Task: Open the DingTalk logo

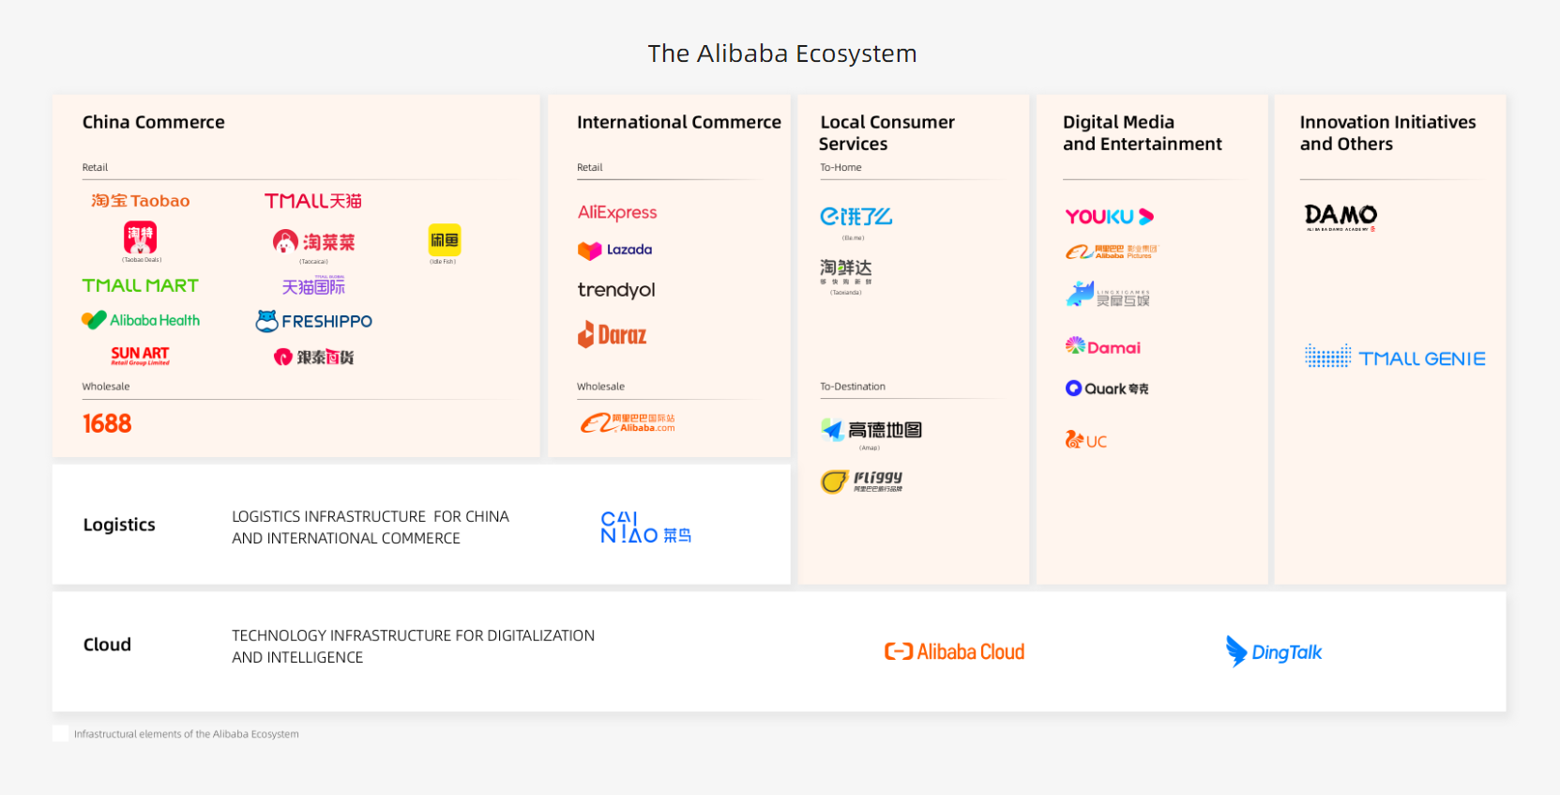Action: pos(1274,651)
